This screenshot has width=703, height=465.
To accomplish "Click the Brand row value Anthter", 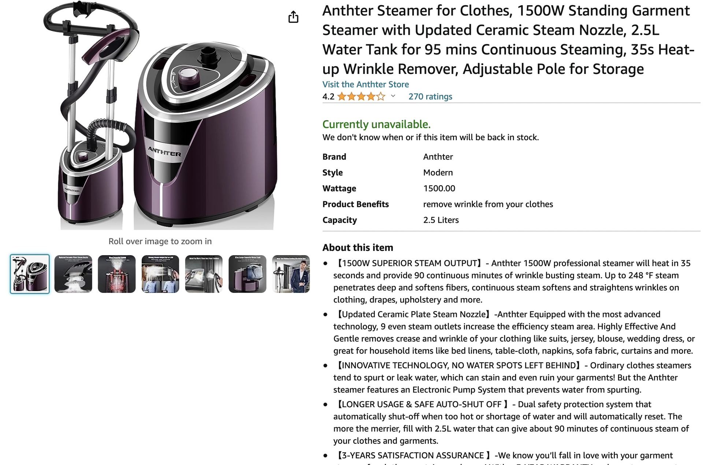I will [x=438, y=156].
